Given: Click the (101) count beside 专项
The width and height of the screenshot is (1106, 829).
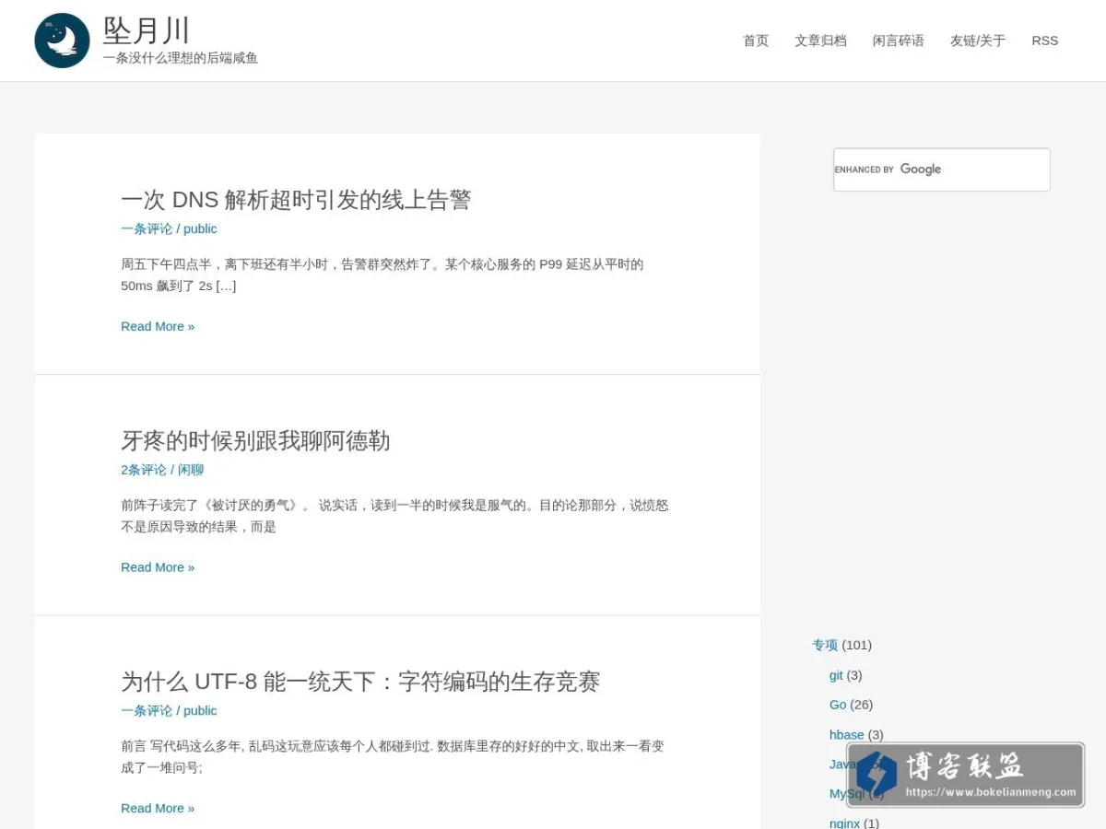Looking at the screenshot, I should (857, 645).
